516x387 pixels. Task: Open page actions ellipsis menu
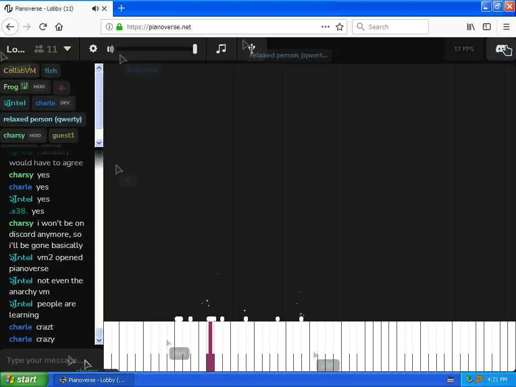click(326, 27)
